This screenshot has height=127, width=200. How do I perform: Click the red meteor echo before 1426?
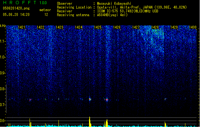coord(107,100)
